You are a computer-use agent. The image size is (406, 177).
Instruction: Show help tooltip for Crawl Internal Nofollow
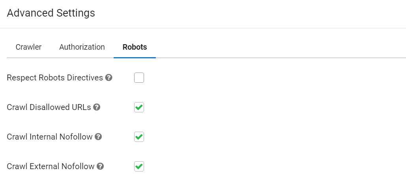click(x=98, y=137)
